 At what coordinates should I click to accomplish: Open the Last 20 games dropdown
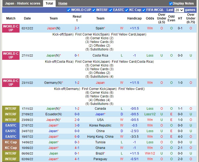pos(179,10)
